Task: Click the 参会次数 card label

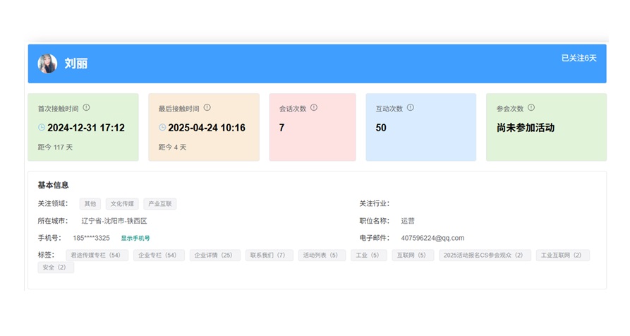Action: tap(510, 109)
